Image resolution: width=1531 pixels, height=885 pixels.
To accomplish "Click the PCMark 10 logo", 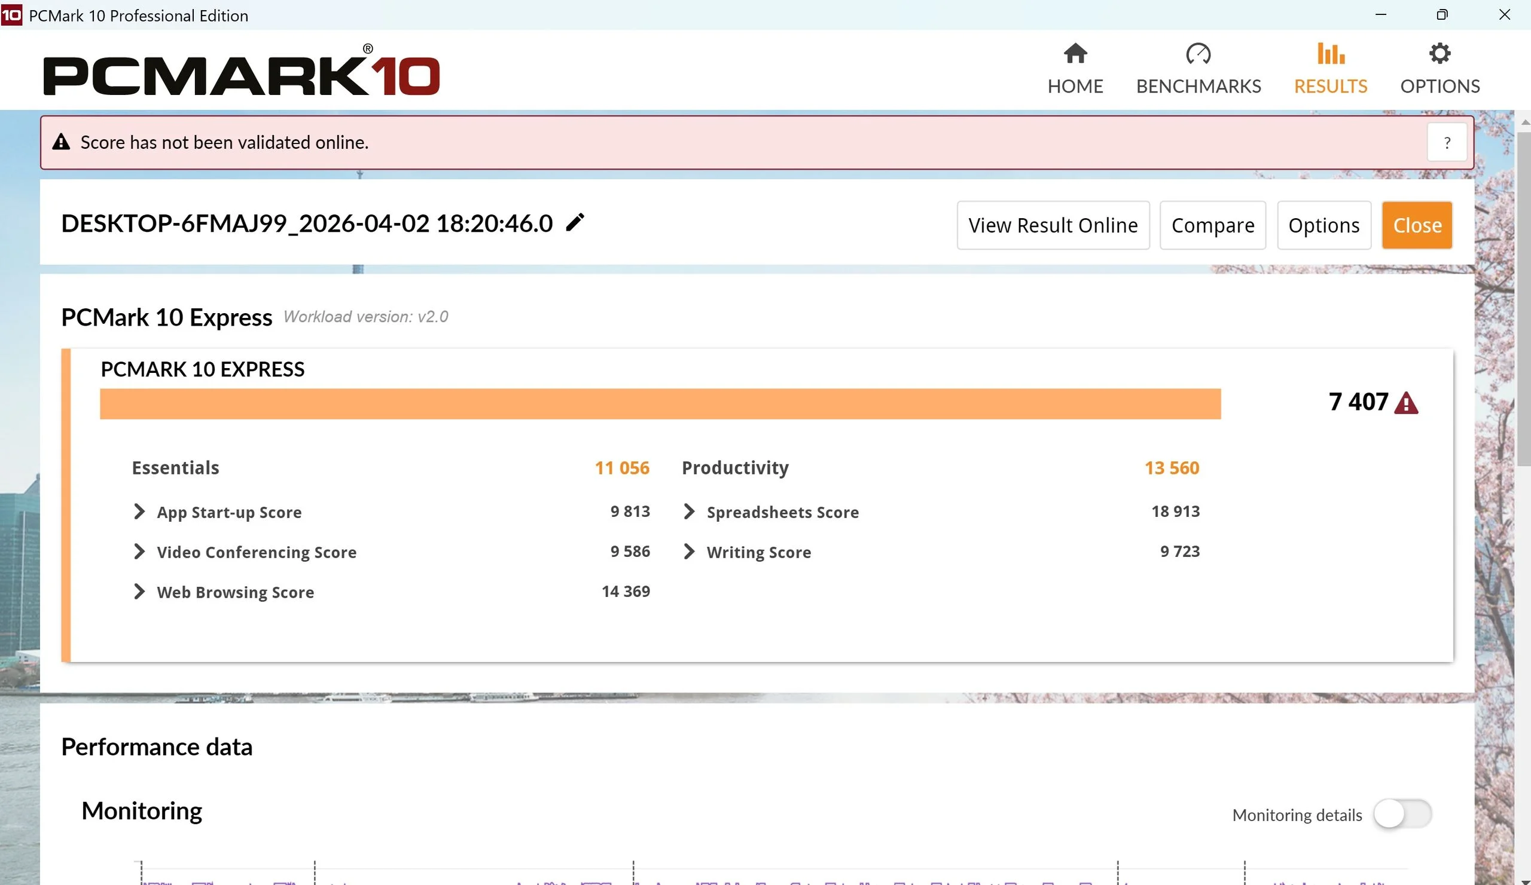I will [241, 72].
